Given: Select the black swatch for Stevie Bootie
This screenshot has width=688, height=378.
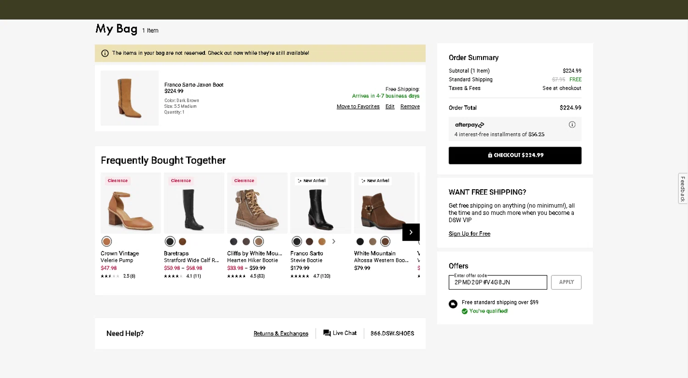Looking at the screenshot, I should coord(297,241).
